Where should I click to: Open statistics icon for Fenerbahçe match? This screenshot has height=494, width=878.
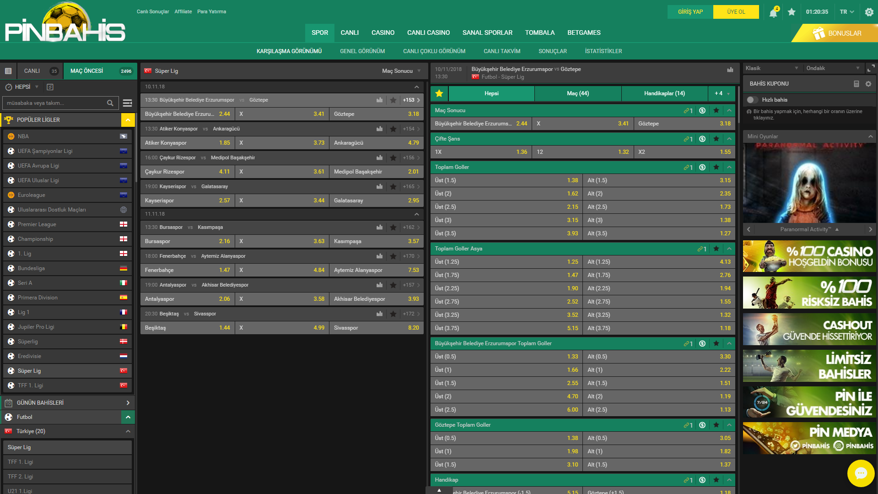379,256
